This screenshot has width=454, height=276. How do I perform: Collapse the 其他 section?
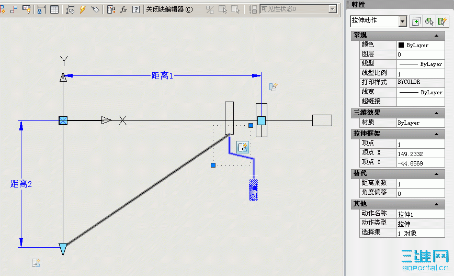(x=436, y=204)
